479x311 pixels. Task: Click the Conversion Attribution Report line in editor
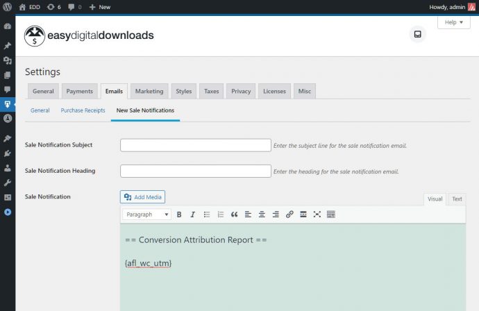tap(196, 240)
